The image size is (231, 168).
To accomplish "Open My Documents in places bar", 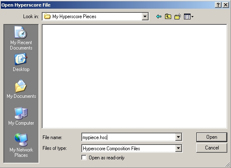I will [21, 89].
